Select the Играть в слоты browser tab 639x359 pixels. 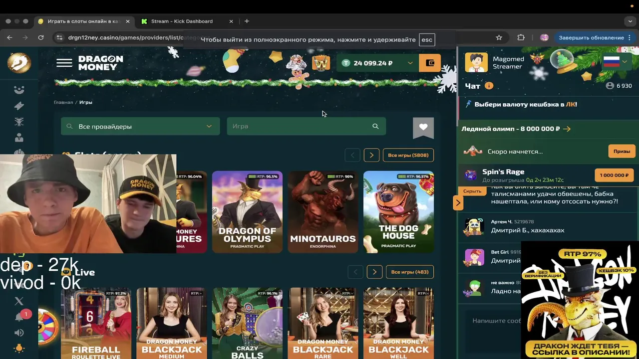[83, 21]
